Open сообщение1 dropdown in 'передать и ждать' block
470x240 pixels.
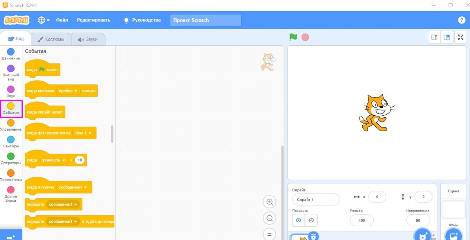63,222
